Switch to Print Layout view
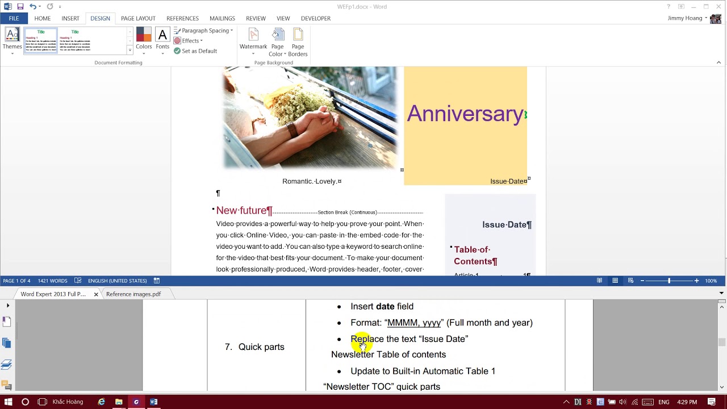Viewport: 727px width, 409px height. pos(615,281)
